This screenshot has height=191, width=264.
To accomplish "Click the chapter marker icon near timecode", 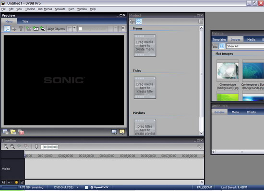I will (x=36, y=147).
